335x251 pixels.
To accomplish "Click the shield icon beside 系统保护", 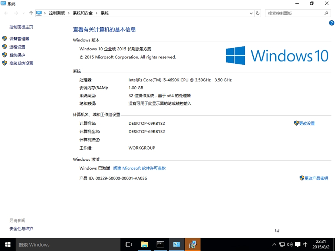I will coord(5,55).
